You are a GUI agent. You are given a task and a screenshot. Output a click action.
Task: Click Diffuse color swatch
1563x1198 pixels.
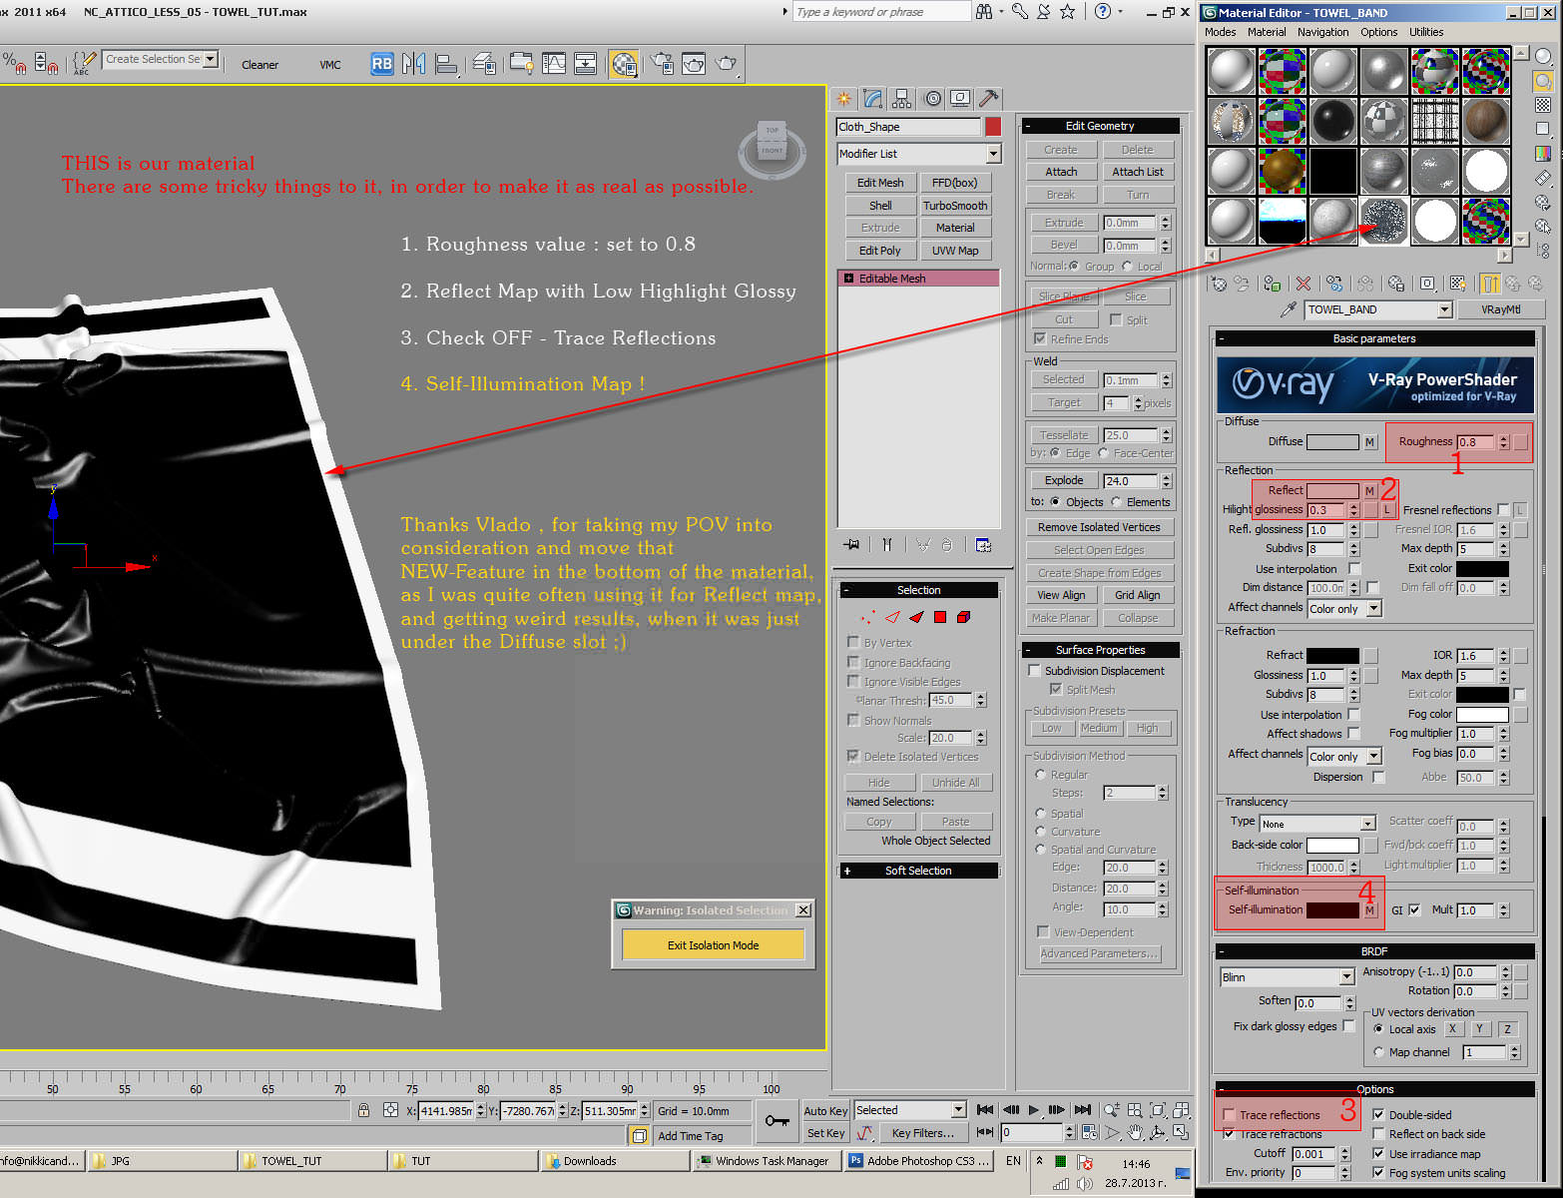point(1332,442)
